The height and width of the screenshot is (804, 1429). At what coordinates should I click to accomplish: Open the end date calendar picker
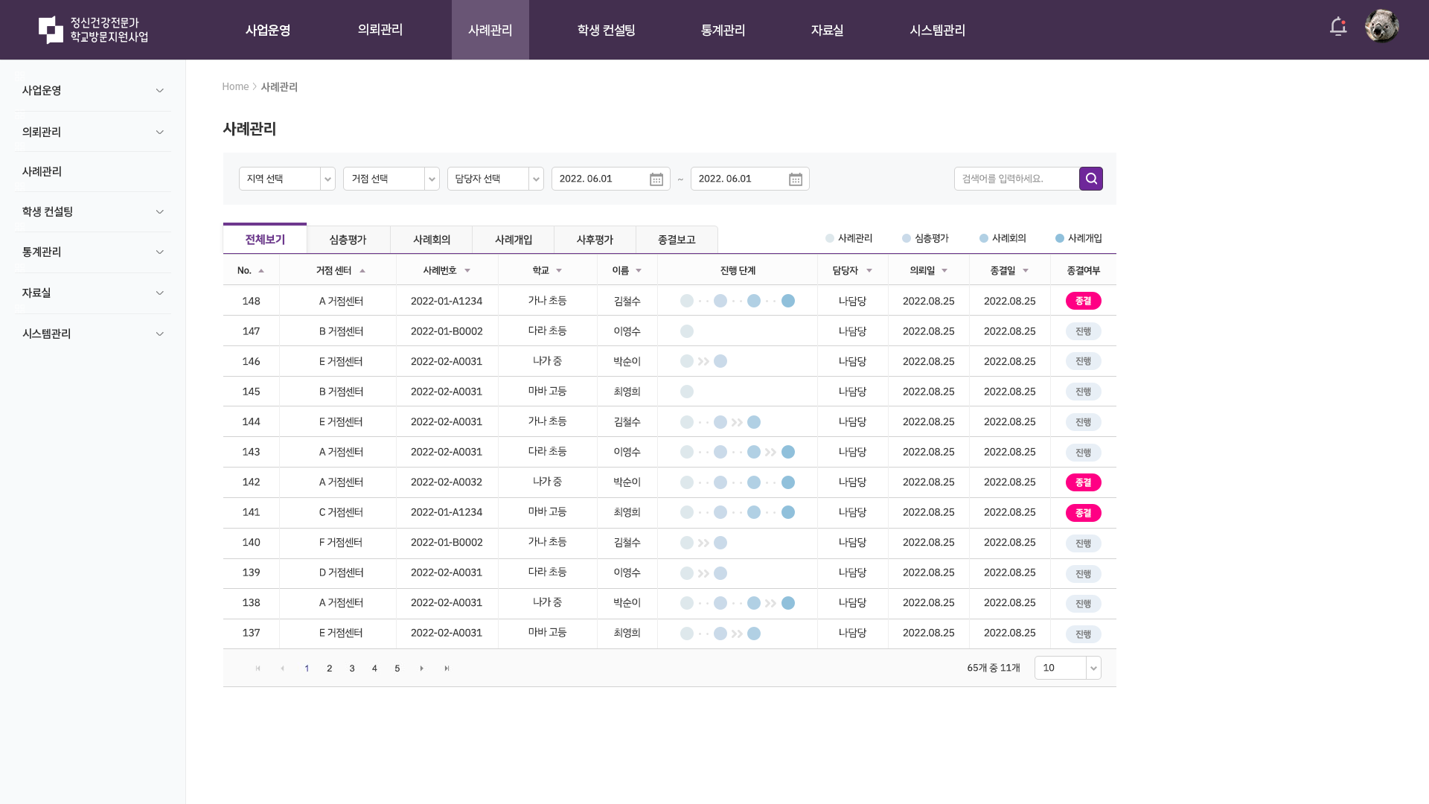795,179
